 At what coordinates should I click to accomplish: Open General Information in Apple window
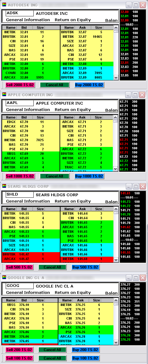coord(28,110)
